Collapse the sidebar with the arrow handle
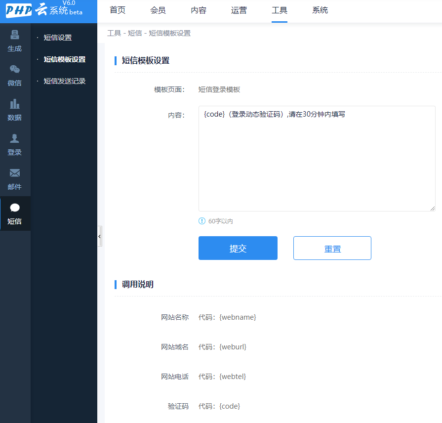Viewport: 442px width, 423px height. point(100,236)
